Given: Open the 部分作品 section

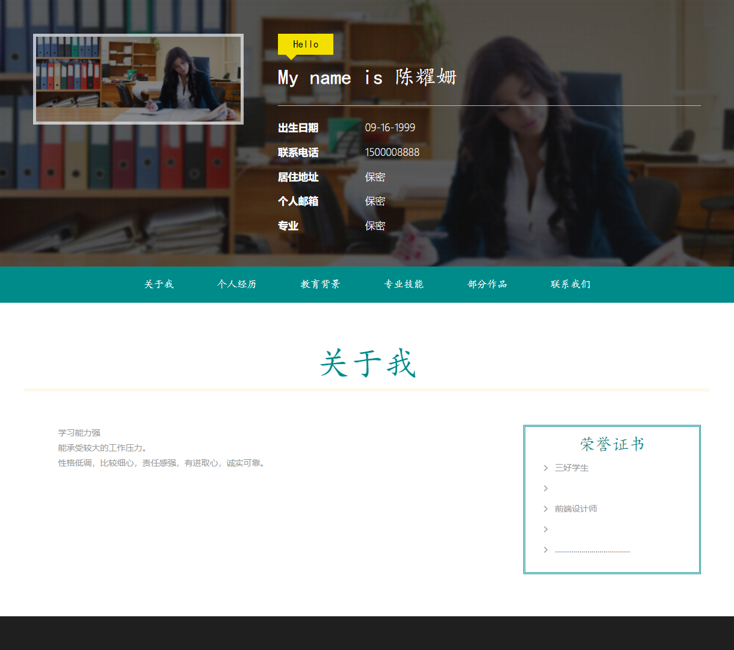Looking at the screenshot, I should (487, 284).
